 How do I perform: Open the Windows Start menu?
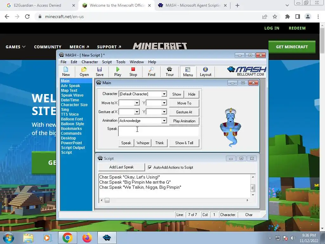tap(9, 238)
